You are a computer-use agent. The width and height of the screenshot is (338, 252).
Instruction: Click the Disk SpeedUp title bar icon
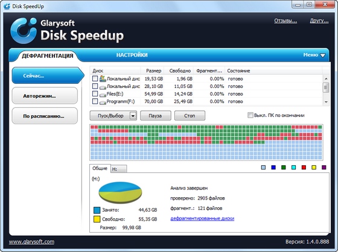pos(7,6)
